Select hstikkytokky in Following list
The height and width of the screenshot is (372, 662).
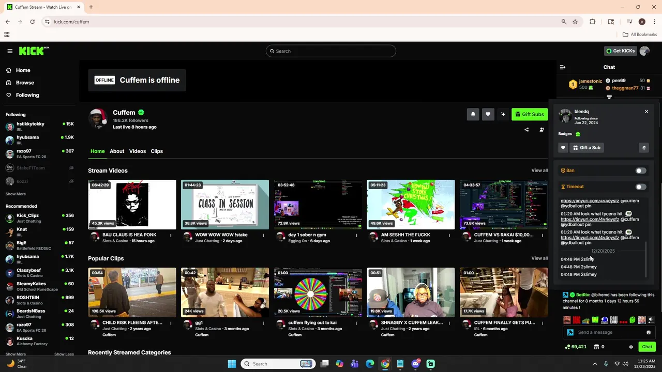point(39,127)
